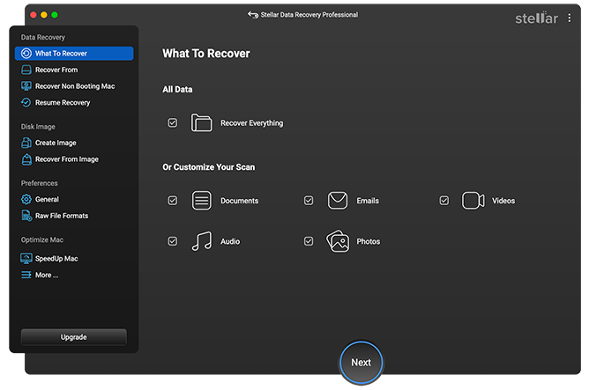Toggle the Emails checkbox
589x390 pixels.
click(309, 201)
